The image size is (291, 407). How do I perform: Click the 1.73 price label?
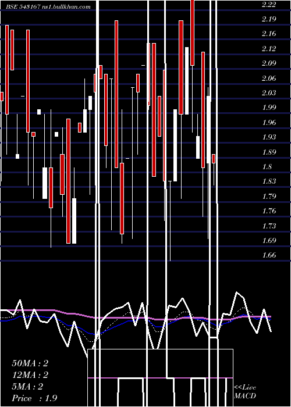pyautogui.click(x=269, y=226)
